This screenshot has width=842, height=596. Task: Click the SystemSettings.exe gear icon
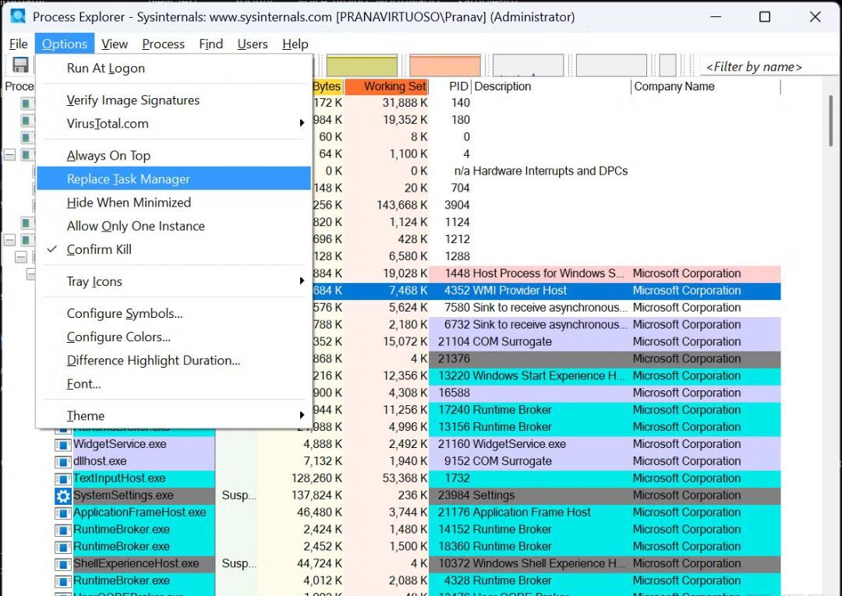62,495
